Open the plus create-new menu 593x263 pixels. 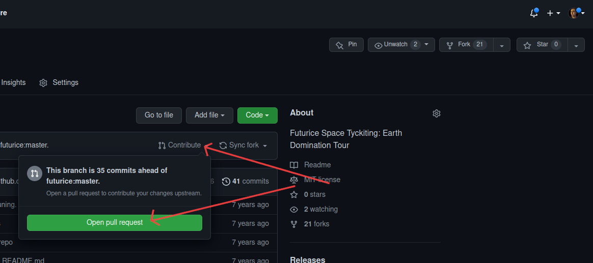[554, 13]
